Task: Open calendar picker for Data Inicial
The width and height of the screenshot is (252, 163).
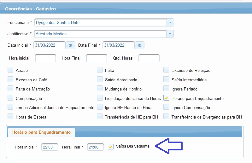Action: tap(70, 45)
